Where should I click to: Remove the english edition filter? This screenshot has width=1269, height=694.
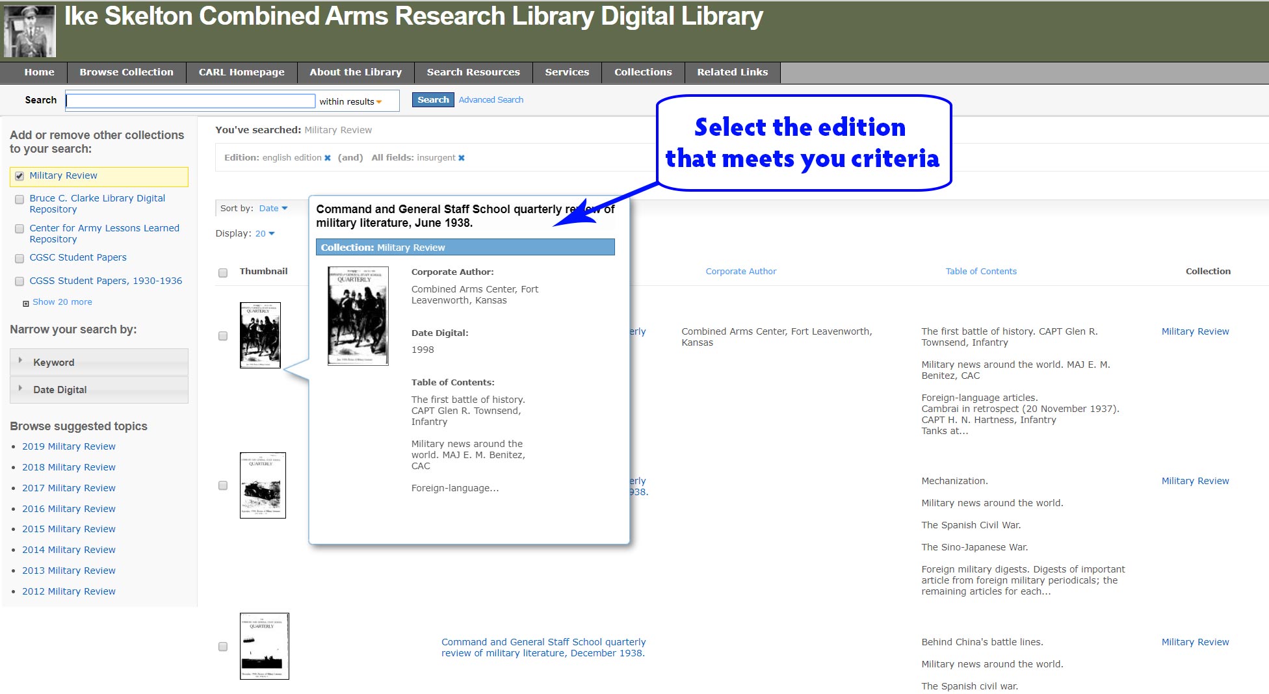coord(328,158)
